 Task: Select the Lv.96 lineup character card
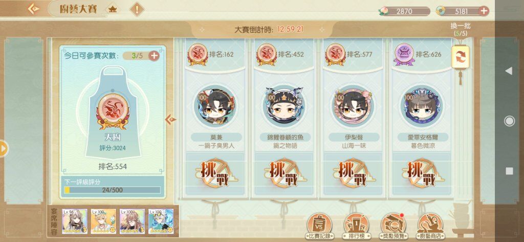tap(75, 221)
